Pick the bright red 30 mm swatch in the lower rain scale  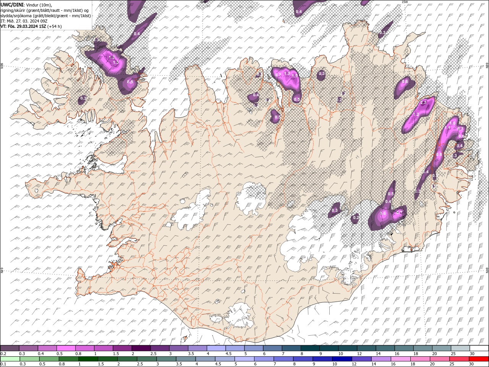point(479,359)
